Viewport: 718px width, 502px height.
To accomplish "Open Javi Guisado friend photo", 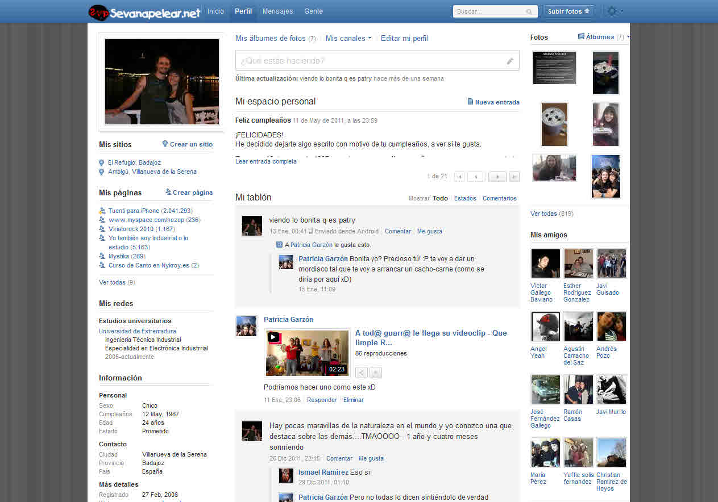I will point(612,263).
